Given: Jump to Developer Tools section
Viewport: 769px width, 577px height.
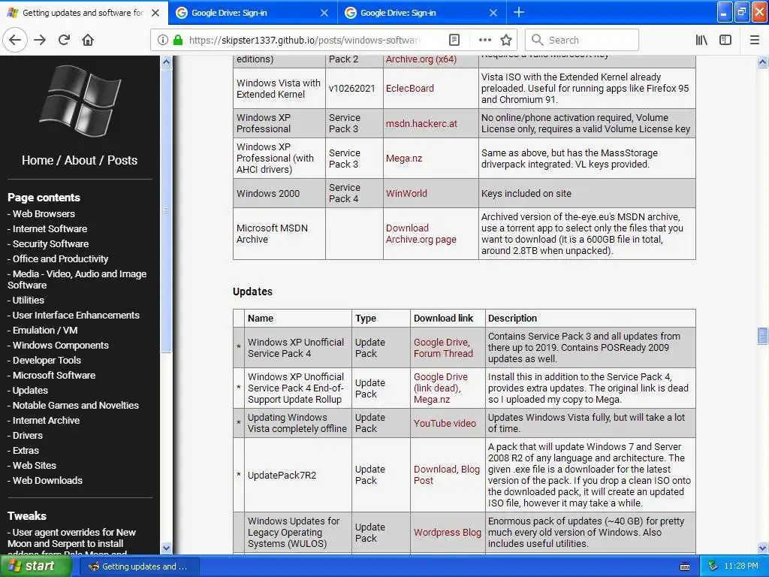Looking at the screenshot, I should pos(47,360).
